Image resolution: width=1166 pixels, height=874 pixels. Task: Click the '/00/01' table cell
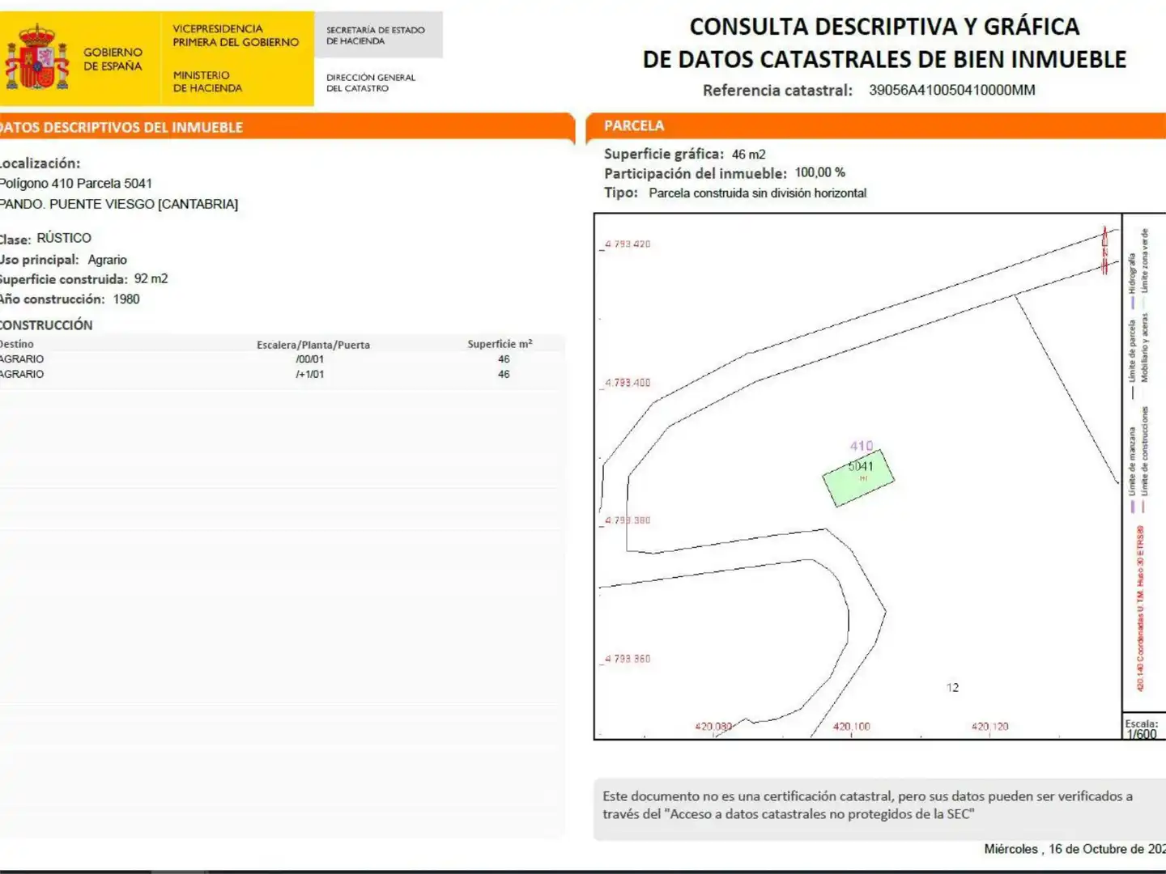(x=309, y=359)
